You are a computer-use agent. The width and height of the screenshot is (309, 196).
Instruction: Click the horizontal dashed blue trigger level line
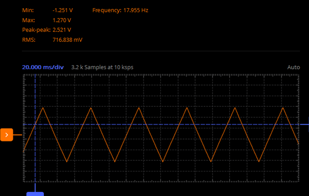click(x=161, y=125)
